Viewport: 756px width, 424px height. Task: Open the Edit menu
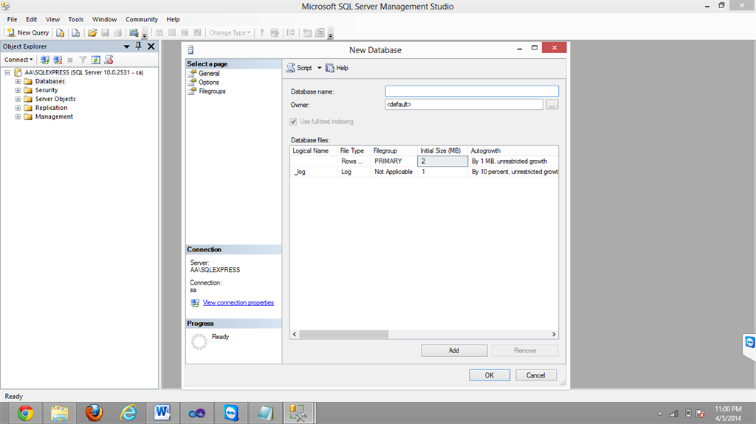tap(31, 19)
